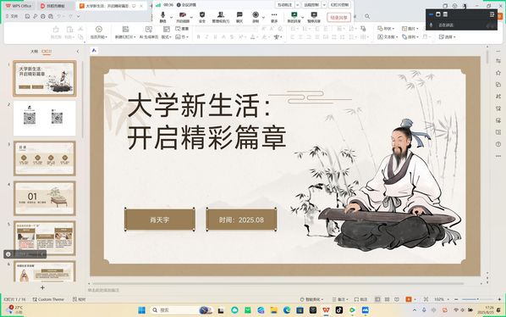Click the red end sharing button
The image size is (506, 317).
338,18
